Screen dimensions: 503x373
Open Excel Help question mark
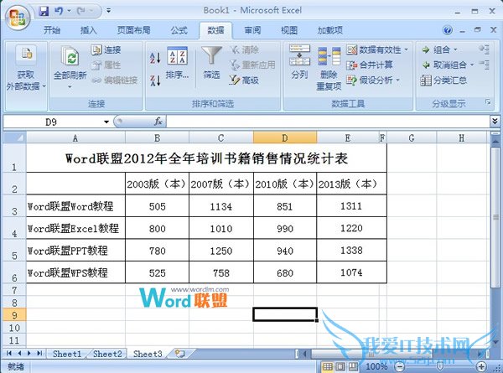[447, 30]
